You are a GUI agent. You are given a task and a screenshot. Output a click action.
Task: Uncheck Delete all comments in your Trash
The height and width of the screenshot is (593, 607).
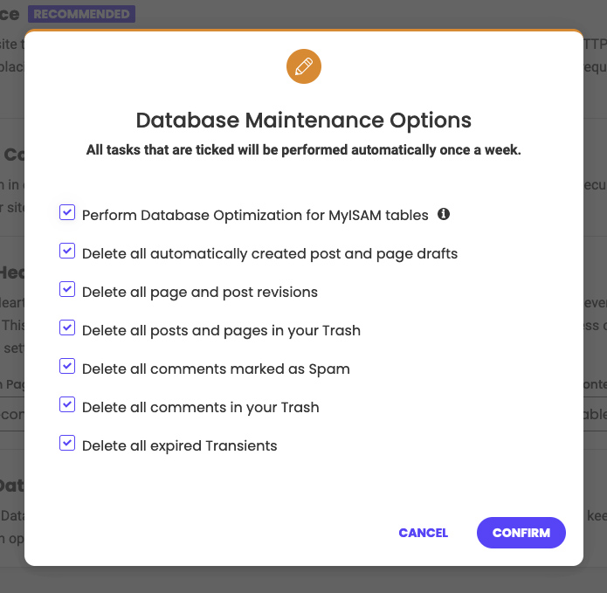coord(67,404)
